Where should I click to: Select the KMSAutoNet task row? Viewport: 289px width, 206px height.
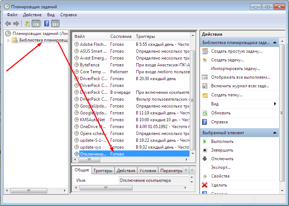[x=92, y=120]
